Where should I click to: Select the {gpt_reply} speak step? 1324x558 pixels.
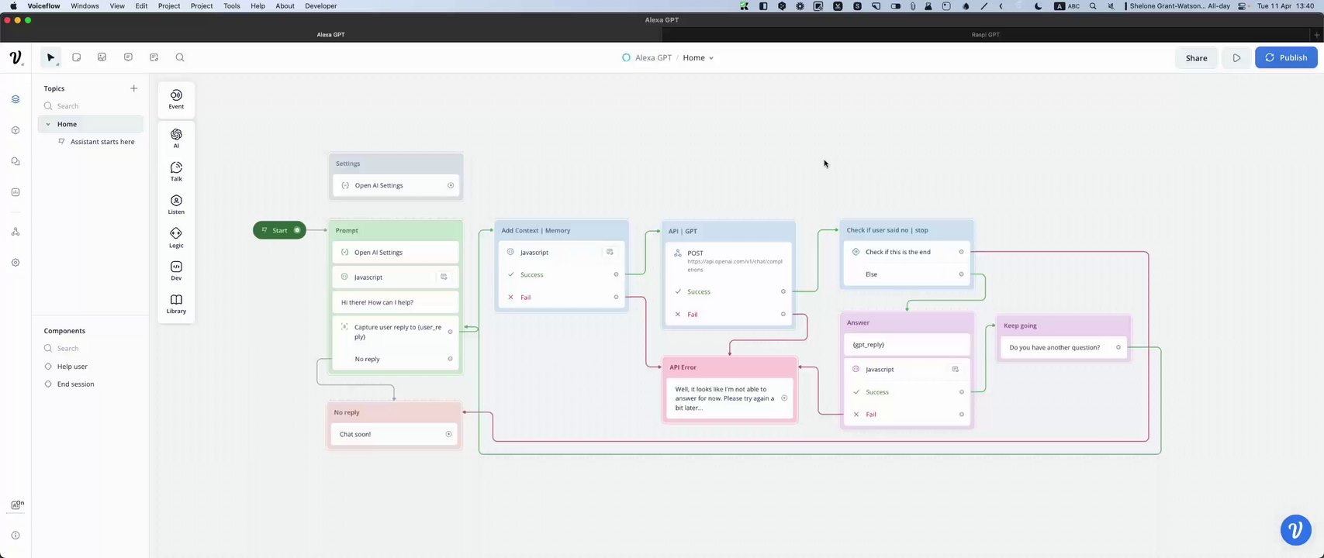(907, 345)
